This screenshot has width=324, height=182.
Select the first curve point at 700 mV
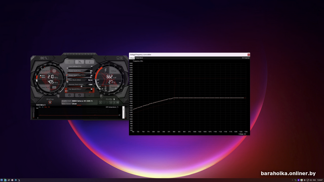133,109
